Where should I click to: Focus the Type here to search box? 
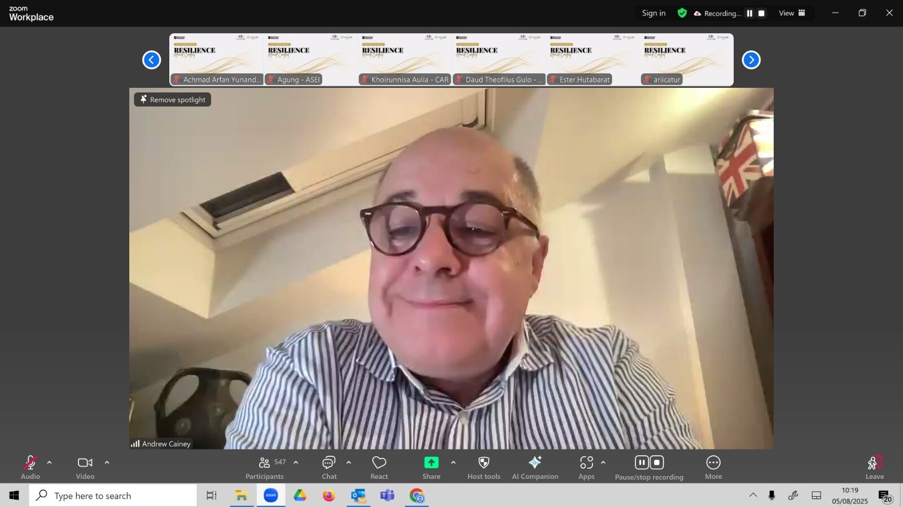point(113,496)
